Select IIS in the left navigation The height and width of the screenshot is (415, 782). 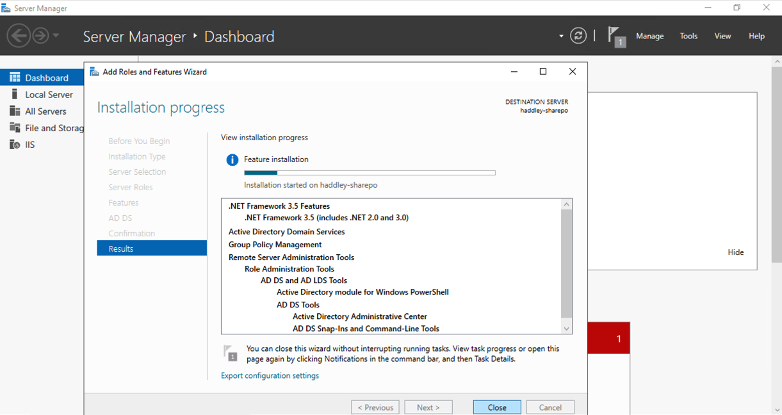(42, 144)
